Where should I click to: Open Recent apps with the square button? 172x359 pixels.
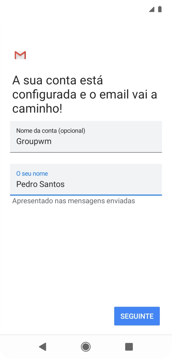[x=128, y=347]
